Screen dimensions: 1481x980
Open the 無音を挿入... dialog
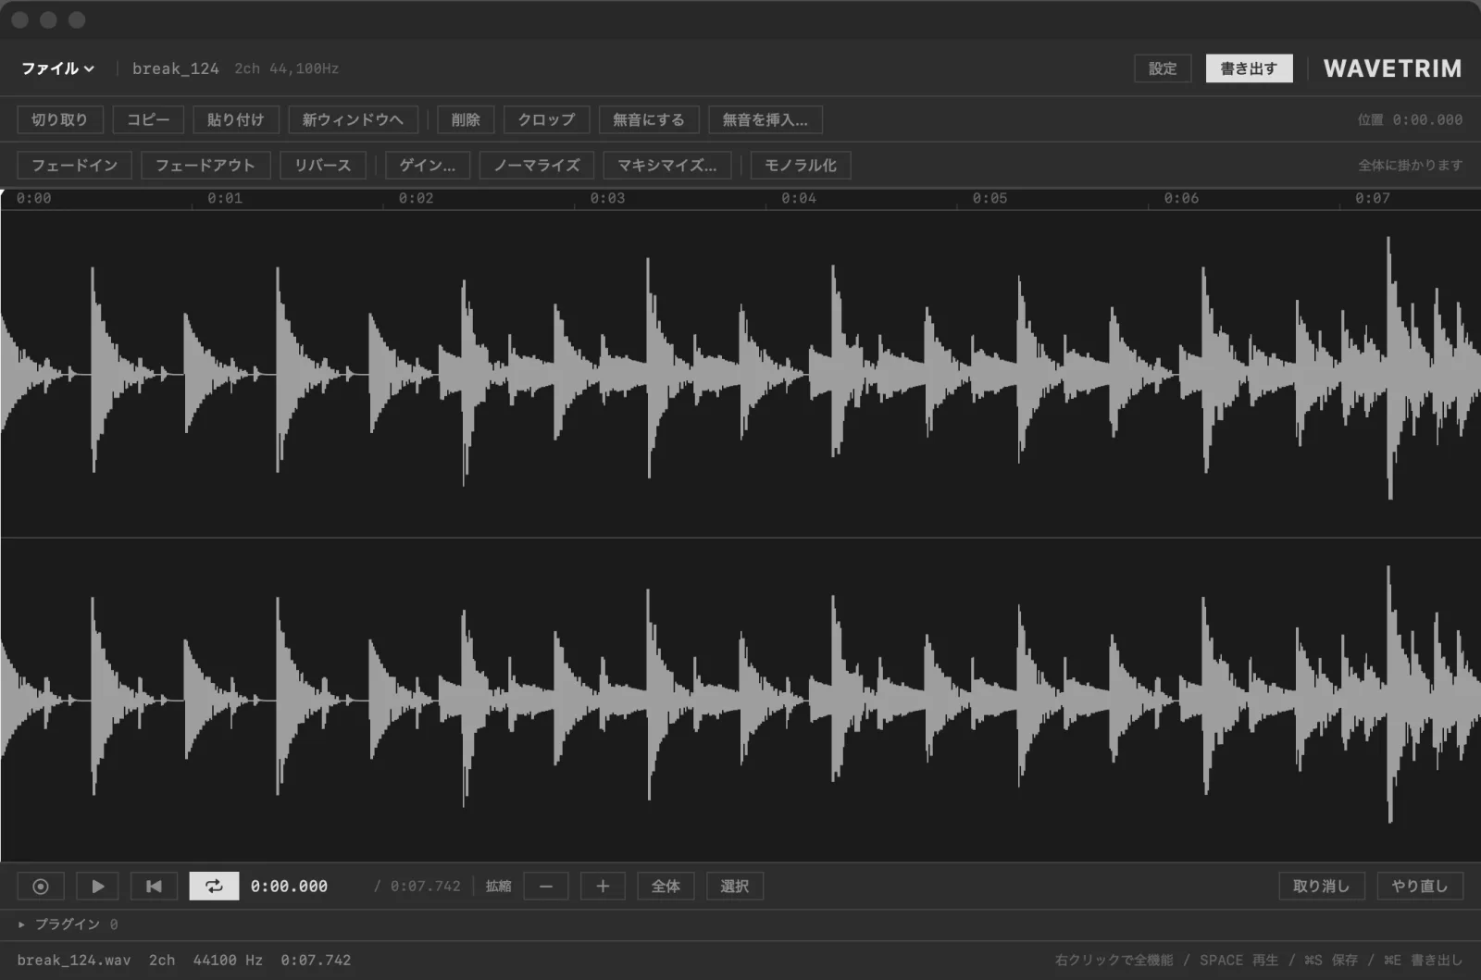click(x=765, y=119)
